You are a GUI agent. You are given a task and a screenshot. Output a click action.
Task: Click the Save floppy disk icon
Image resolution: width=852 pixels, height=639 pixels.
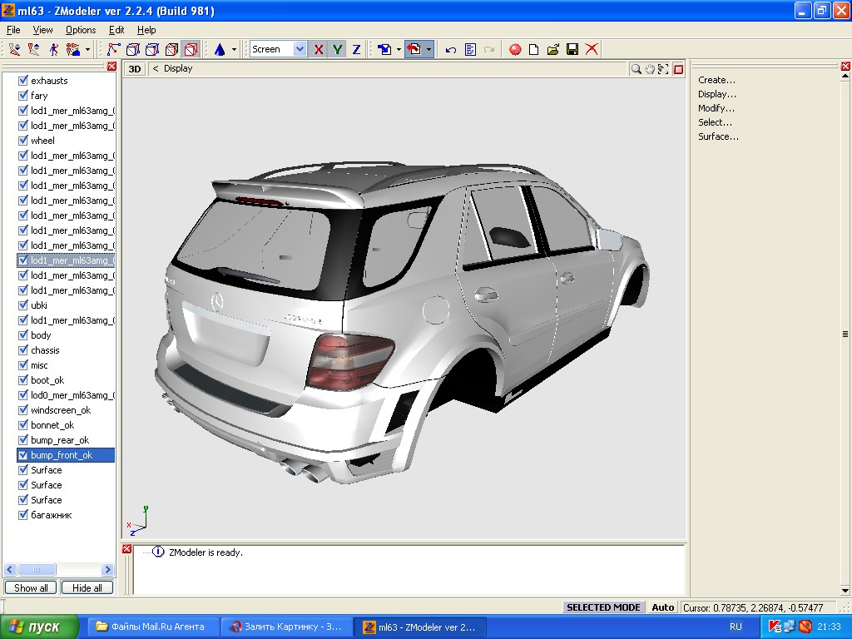[x=572, y=49]
